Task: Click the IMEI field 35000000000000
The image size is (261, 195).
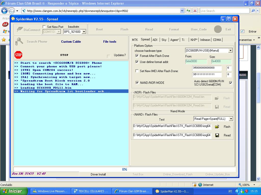Action: (x=207, y=68)
